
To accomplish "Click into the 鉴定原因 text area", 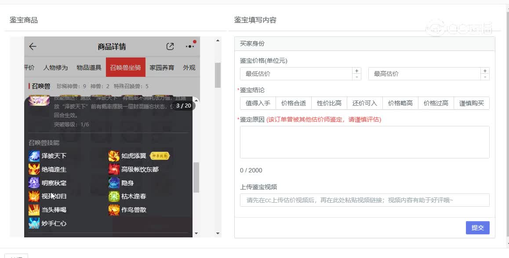I will (364, 142).
